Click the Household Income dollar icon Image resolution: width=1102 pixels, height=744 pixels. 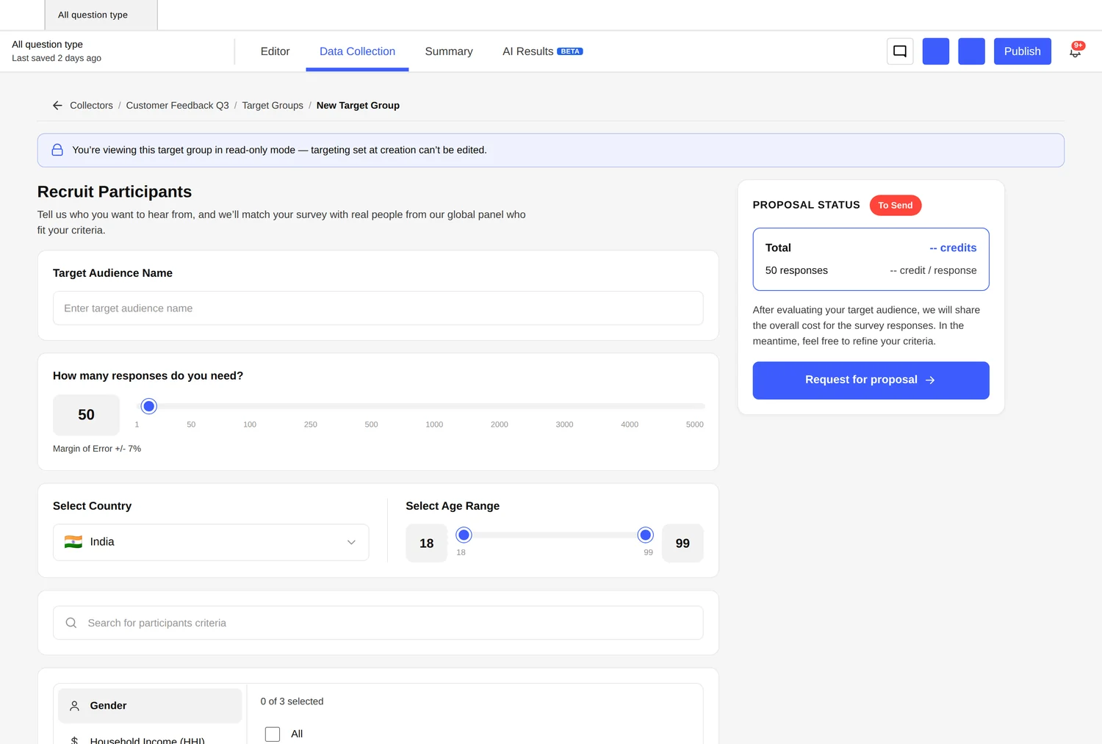click(74, 740)
